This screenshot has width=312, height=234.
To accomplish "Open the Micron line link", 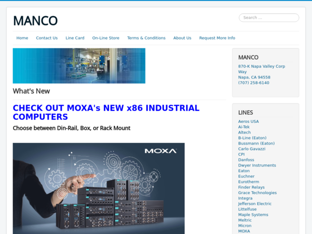I will coord(245,226).
